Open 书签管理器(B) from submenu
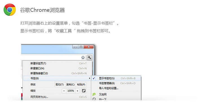The image size is (201, 105). tap(116, 83)
